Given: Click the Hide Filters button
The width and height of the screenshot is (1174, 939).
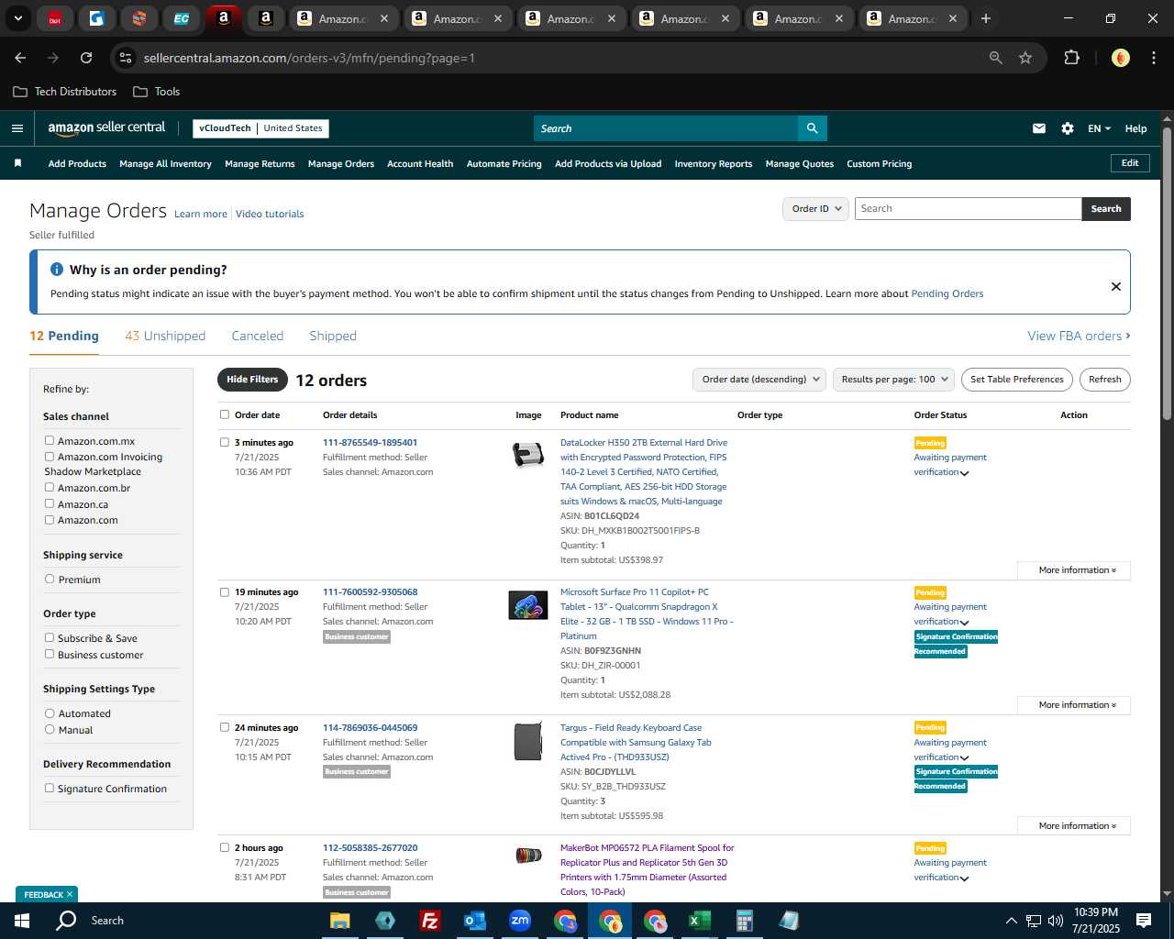Looking at the screenshot, I should click(252, 380).
